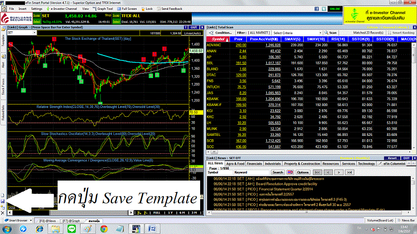Click the Symbol input field in News
Viewport: 417px width, 234px height.
[x=220, y=172]
